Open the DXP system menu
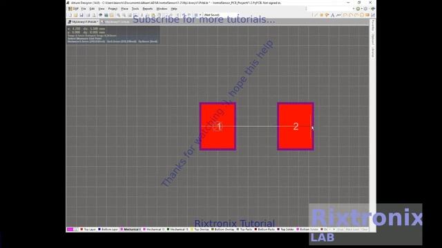 (73, 9)
